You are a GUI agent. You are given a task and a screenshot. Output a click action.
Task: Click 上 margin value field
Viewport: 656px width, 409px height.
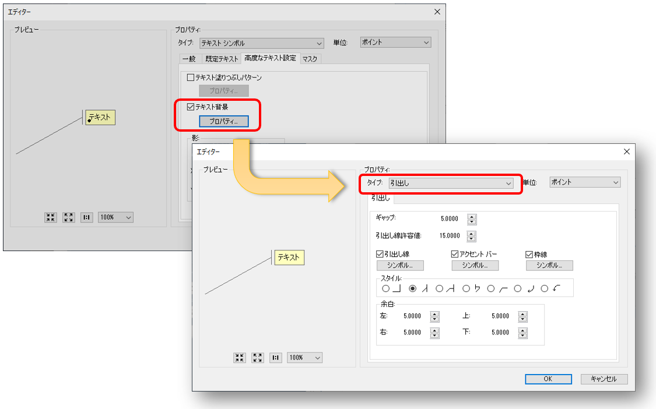tap(500, 316)
